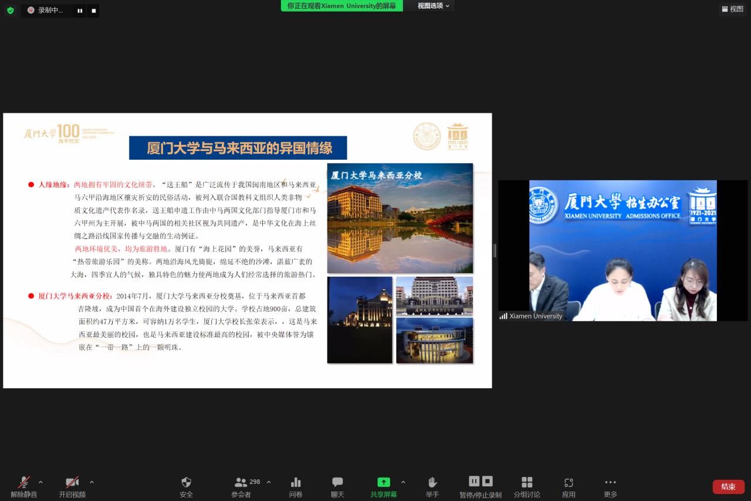Click the divider handle between slide and video
The image size is (751, 501).
pyautogui.click(x=495, y=251)
